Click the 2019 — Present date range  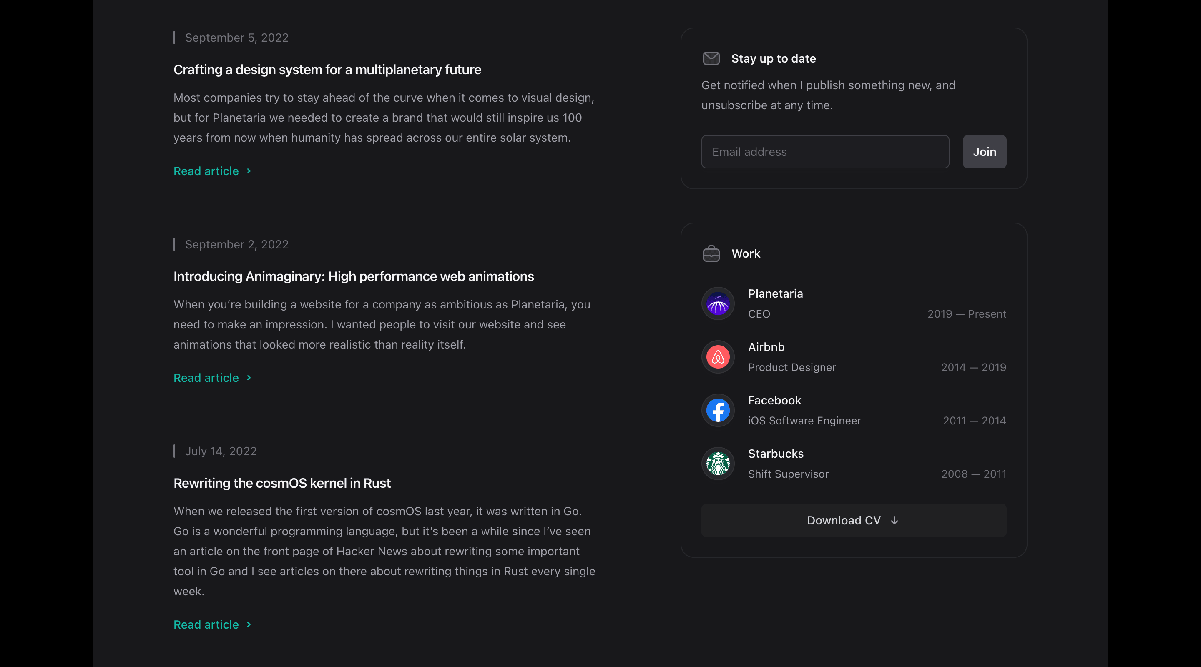966,313
